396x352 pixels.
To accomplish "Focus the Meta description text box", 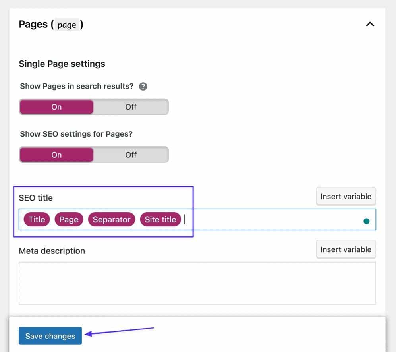I will click(197, 283).
